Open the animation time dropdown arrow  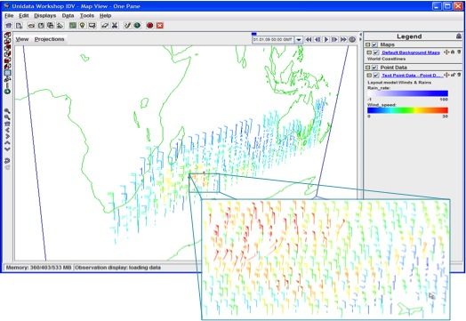pos(299,39)
